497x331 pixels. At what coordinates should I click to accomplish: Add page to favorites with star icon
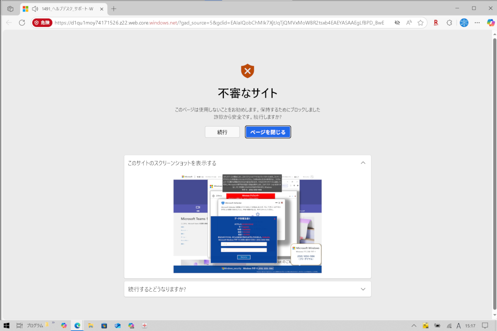tap(420, 23)
